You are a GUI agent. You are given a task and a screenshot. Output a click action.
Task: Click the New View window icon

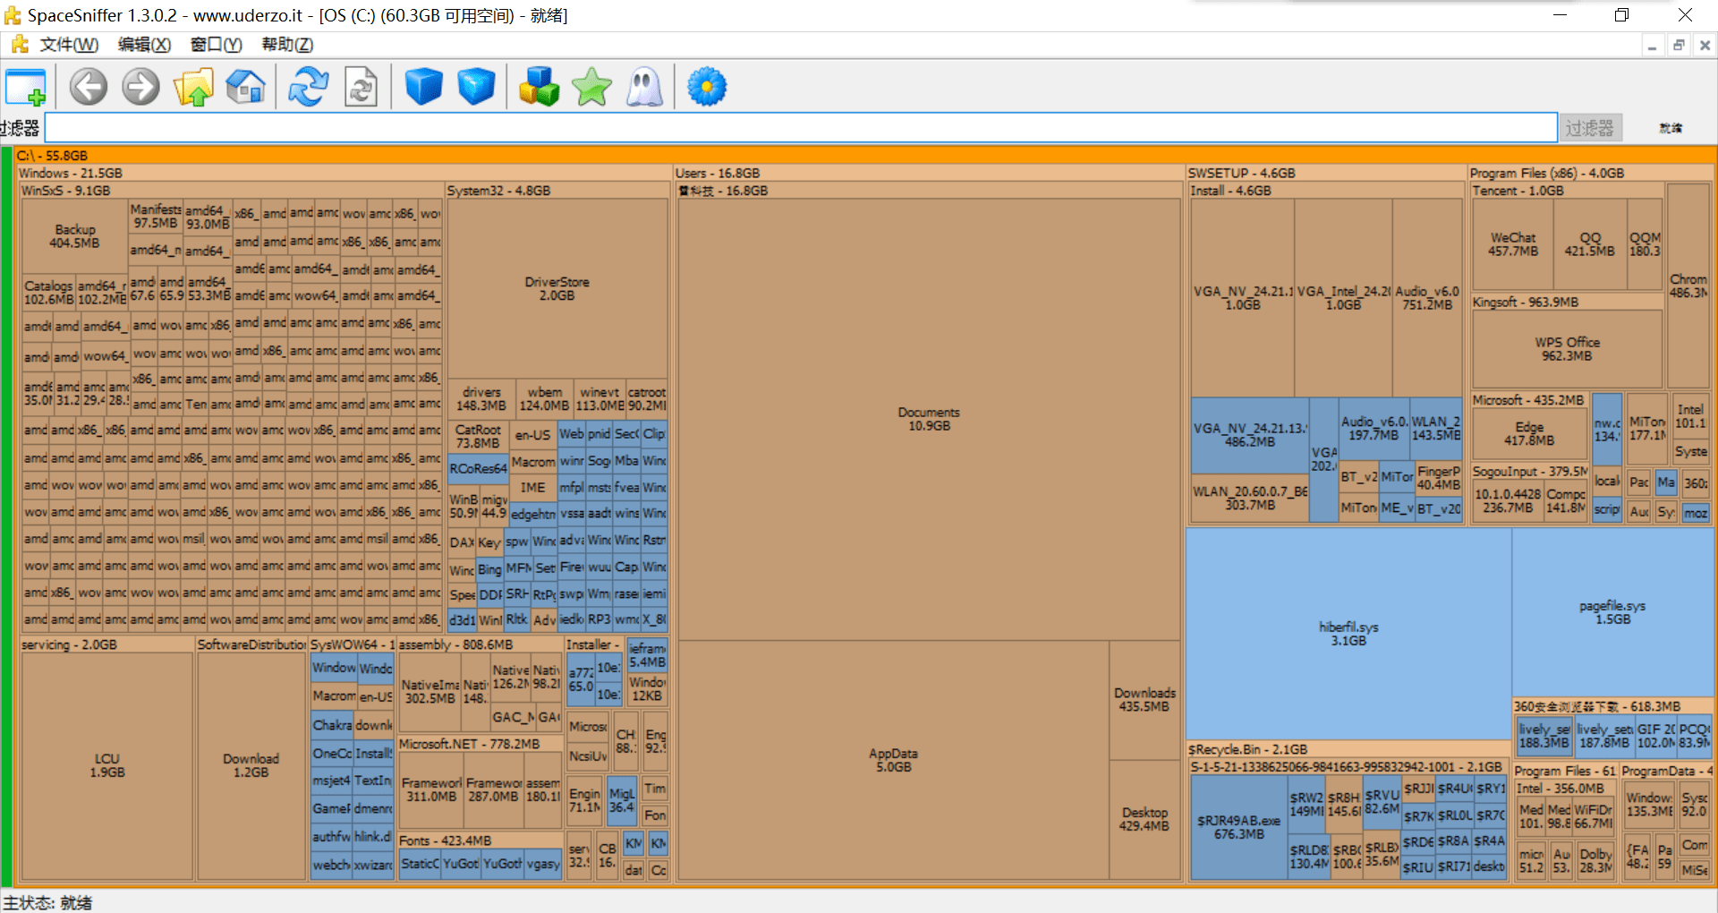click(x=25, y=88)
